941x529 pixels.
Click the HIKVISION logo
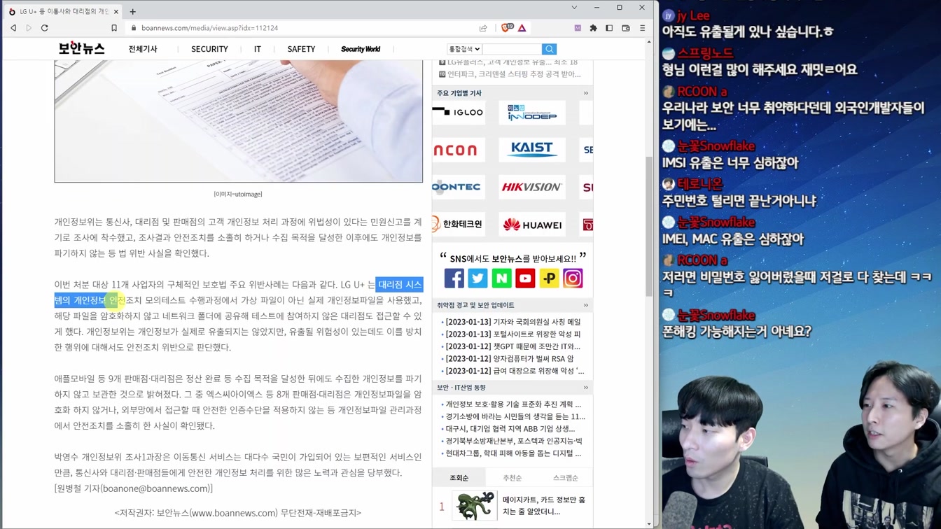(532, 187)
